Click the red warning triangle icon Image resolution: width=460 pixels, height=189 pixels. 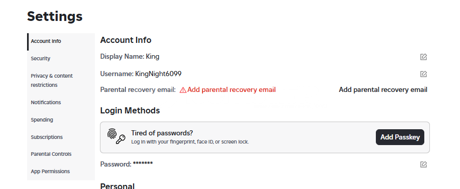coord(183,90)
